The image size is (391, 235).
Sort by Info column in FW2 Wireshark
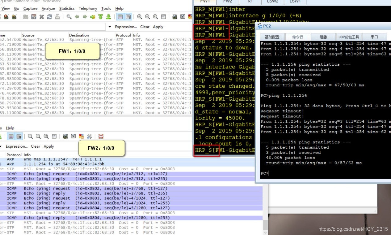(27, 155)
